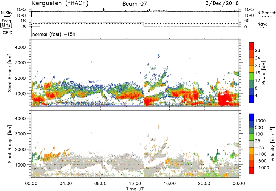Click the "04:00" time tick label

tap(66, 184)
